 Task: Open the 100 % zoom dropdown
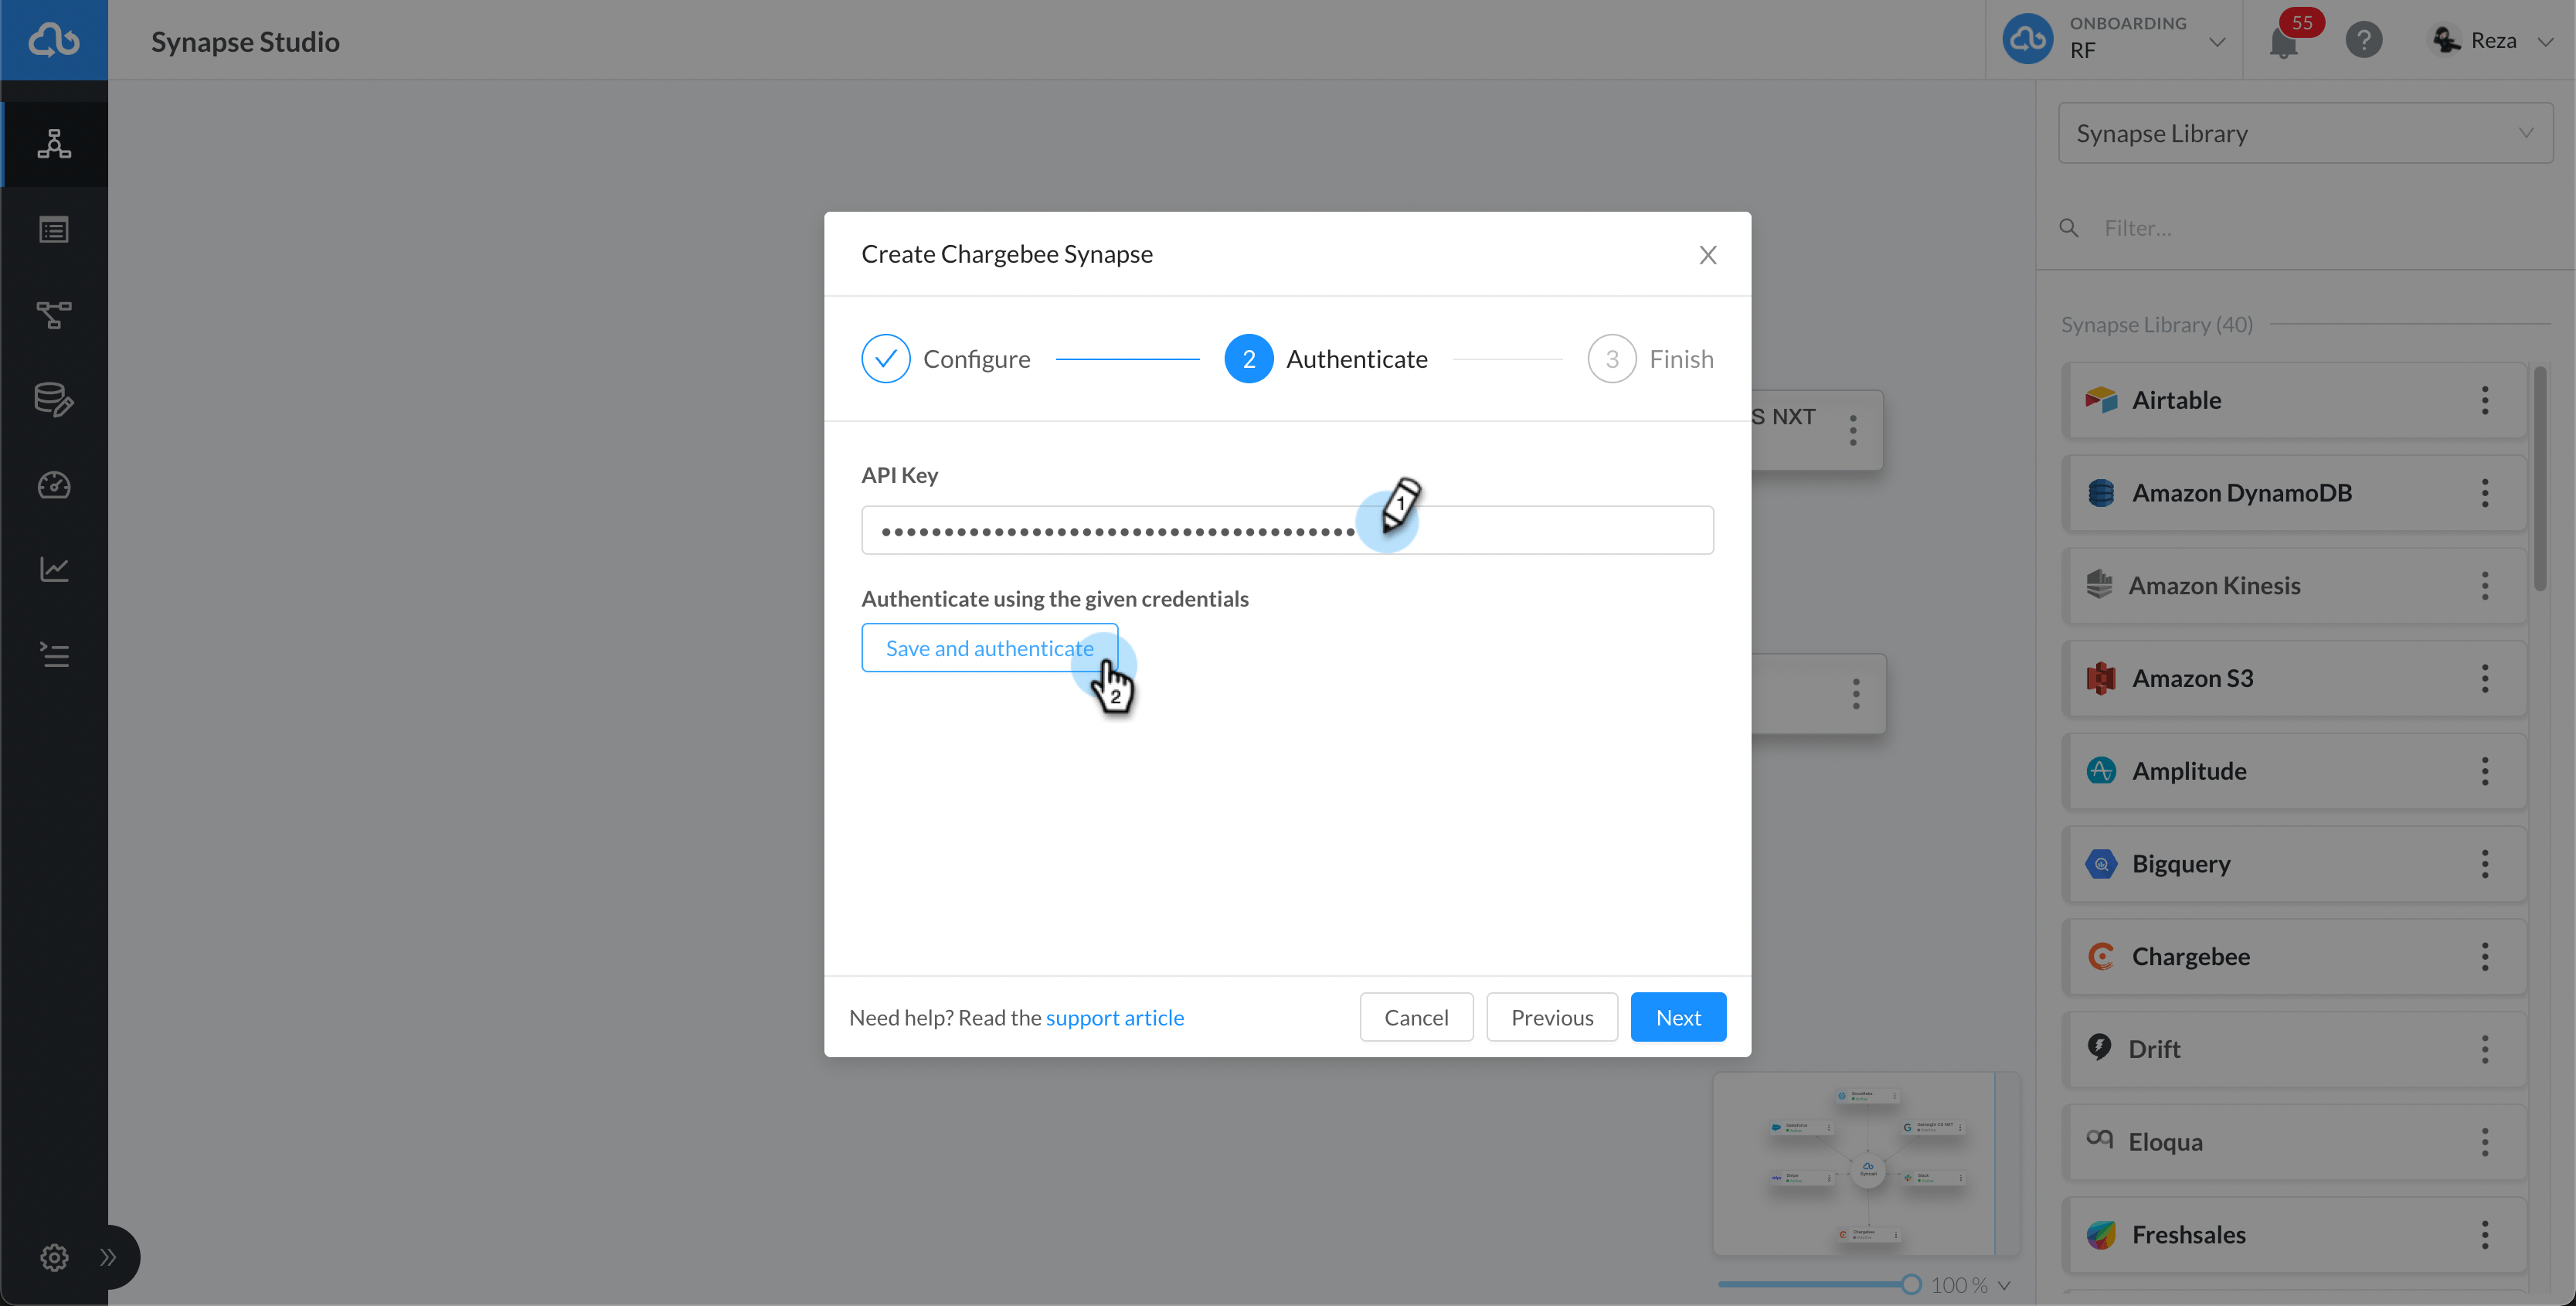point(1970,1285)
